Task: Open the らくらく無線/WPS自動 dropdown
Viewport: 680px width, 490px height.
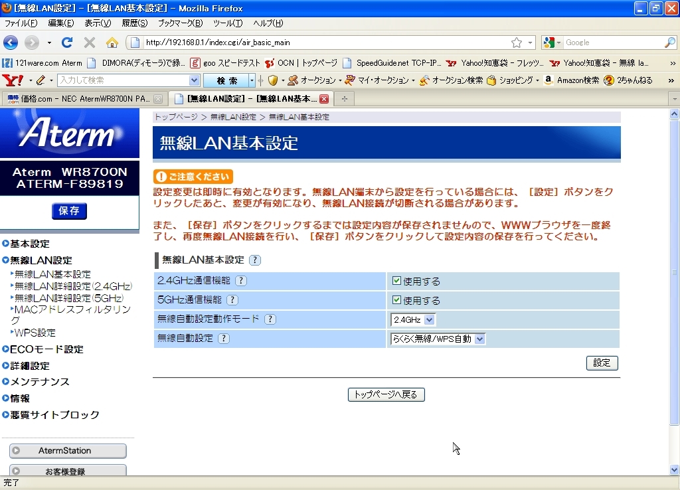Action: click(438, 339)
